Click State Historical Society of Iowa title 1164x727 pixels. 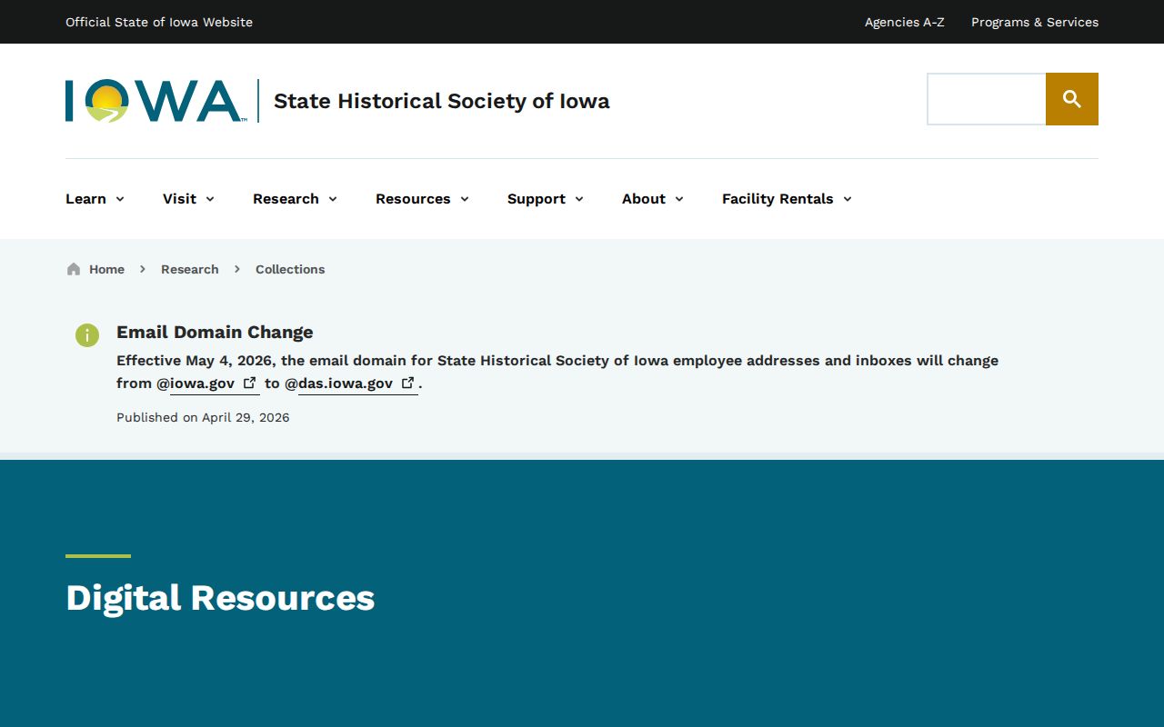tap(442, 101)
